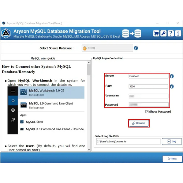This screenshot has height=183, width=183.
Task: Click the Server input field
Action: (149, 76)
